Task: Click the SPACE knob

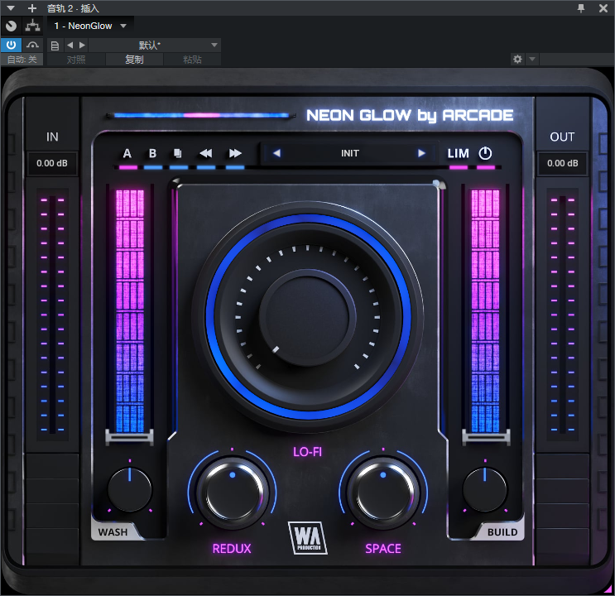Action: click(383, 493)
